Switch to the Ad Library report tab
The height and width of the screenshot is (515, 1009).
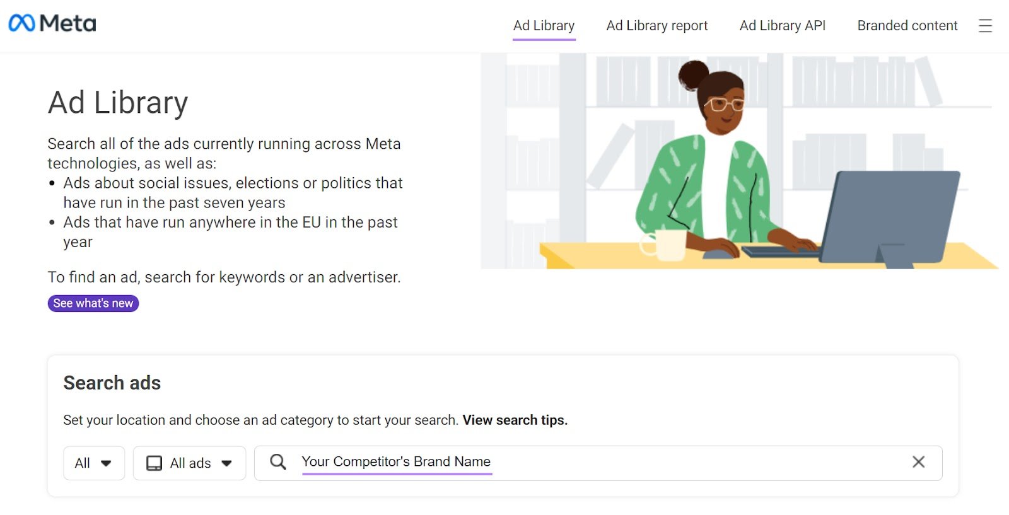656,26
